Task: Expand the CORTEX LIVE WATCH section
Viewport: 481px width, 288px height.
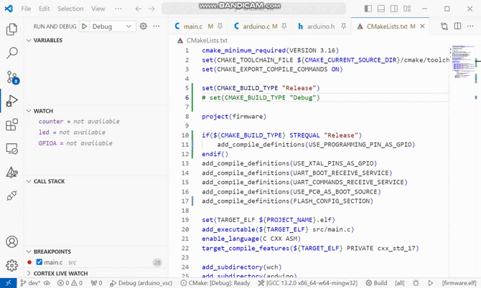Action: click(29, 273)
